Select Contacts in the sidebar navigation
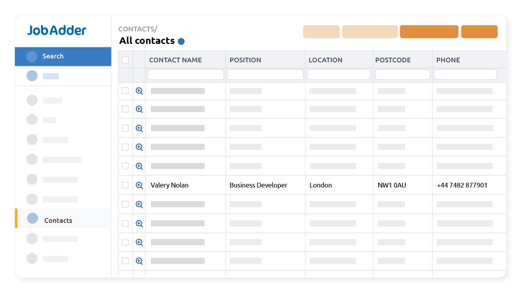The image size is (522, 293). point(59,220)
